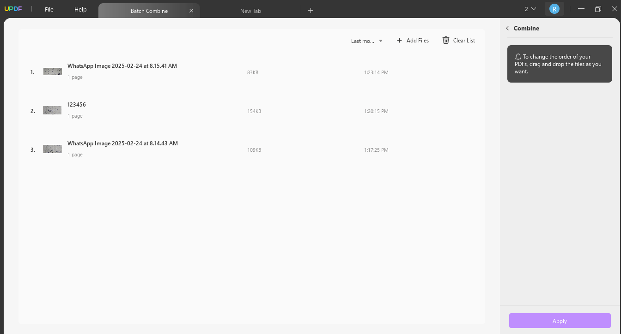This screenshot has width=621, height=334.
Task: Open the user profile avatar icon
Action: [x=554, y=8]
